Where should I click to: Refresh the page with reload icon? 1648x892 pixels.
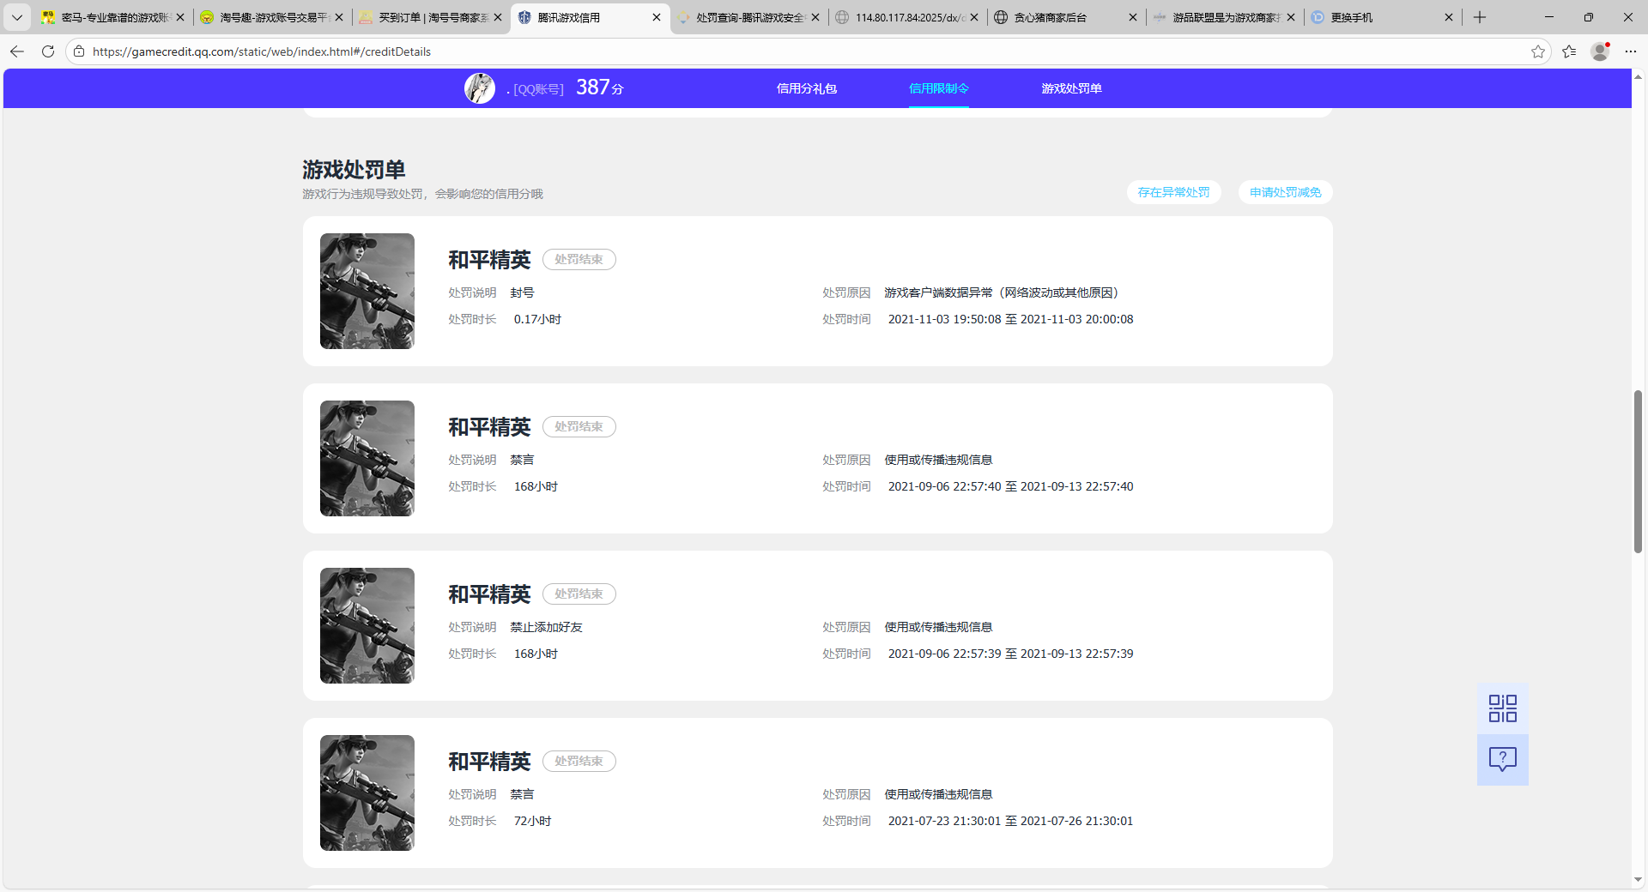click(x=48, y=51)
